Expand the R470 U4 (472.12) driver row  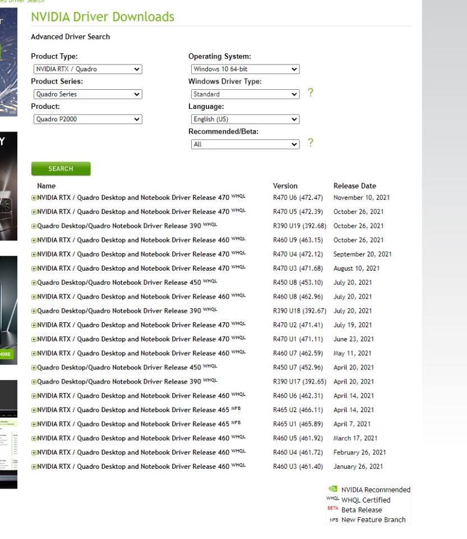point(34,255)
